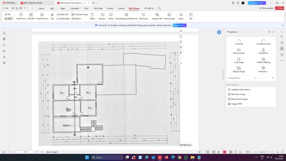Pin the Properties panel
286x161 pixels.
point(269,32)
